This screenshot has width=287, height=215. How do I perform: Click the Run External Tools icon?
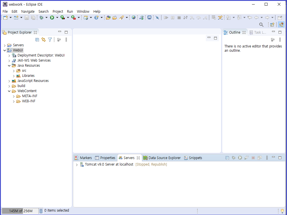click(74, 18)
